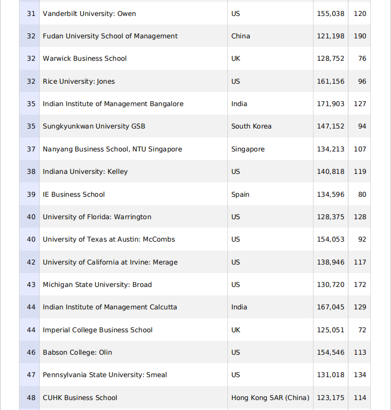Click Indian Institute of Management Calcutta
This screenshot has height=410, width=391.
click(x=110, y=307)
